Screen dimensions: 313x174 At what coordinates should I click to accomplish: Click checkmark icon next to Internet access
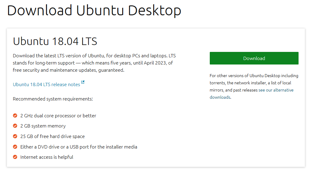pos(15,157)
